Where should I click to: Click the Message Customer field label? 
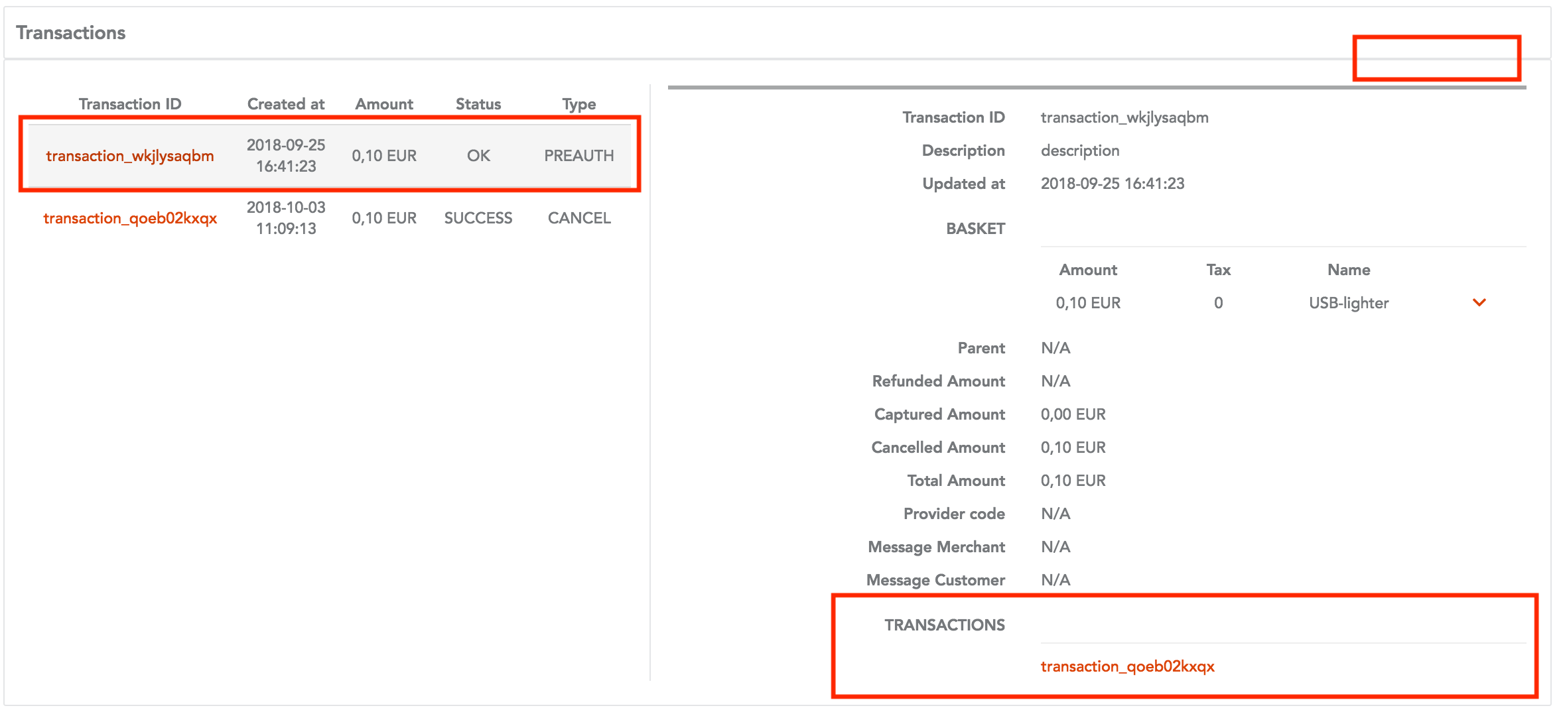click(x=935, y=580)
